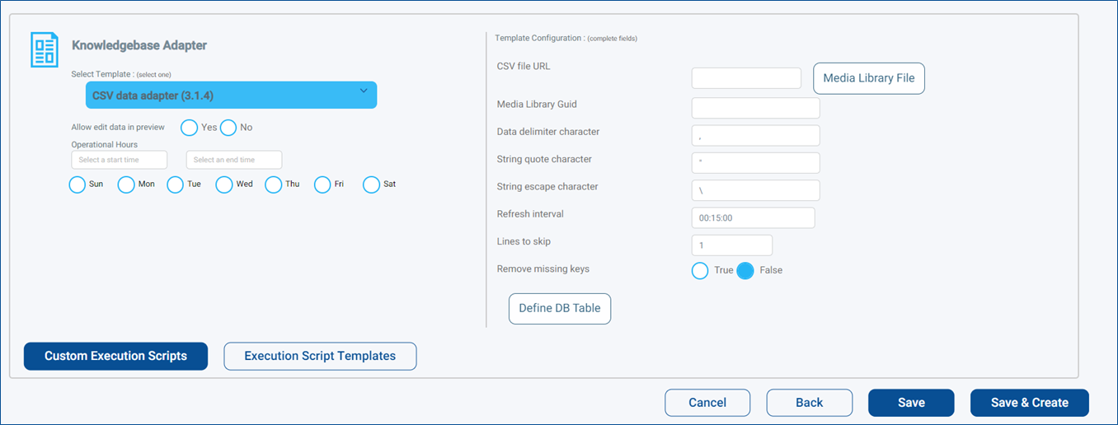1118x425 pixels.
Task: Open the Define DB Table button
Action: (560, 309)
